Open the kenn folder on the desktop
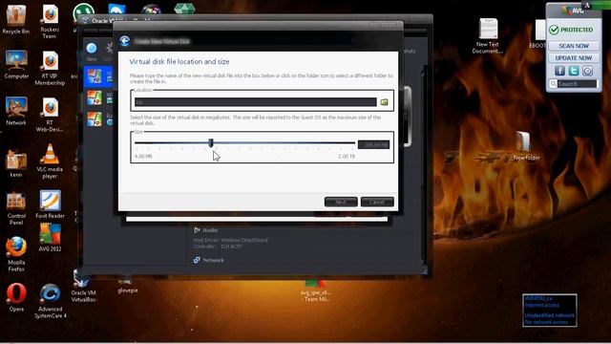This screenshot has width=611, height=344. 16,163
